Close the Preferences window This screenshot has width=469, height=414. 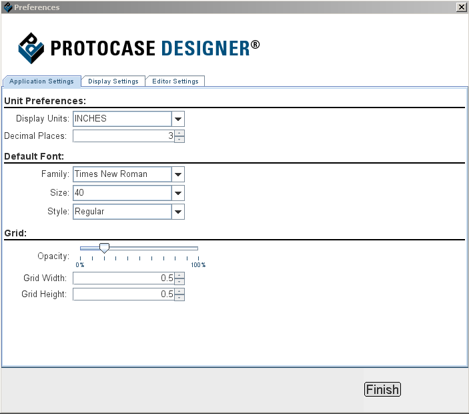(462, 7)
